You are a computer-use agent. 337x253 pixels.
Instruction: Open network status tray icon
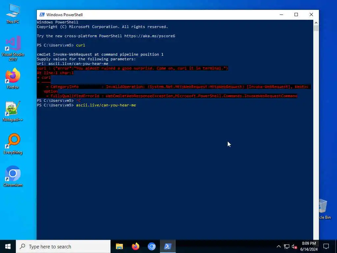(287, 246)
